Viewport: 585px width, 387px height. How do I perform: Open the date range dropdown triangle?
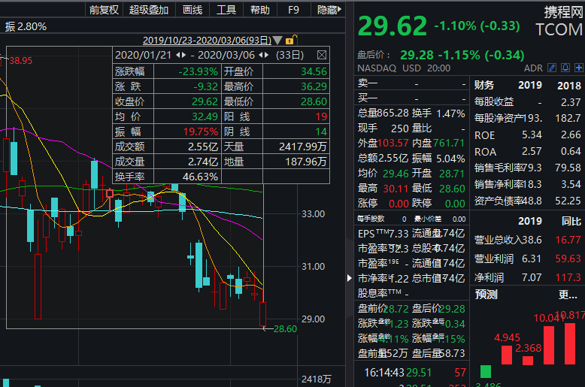(277, 40)
